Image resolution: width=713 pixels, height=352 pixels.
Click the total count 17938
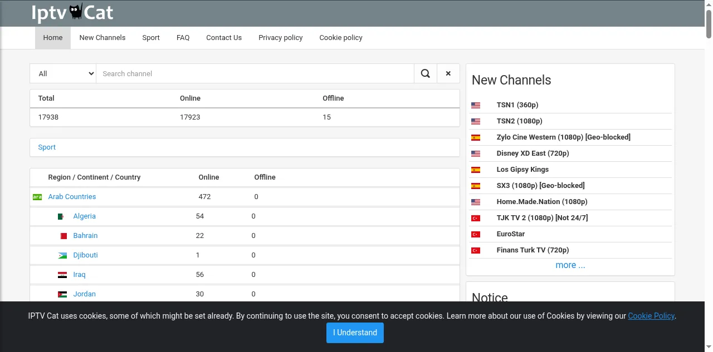pos(48,117)
